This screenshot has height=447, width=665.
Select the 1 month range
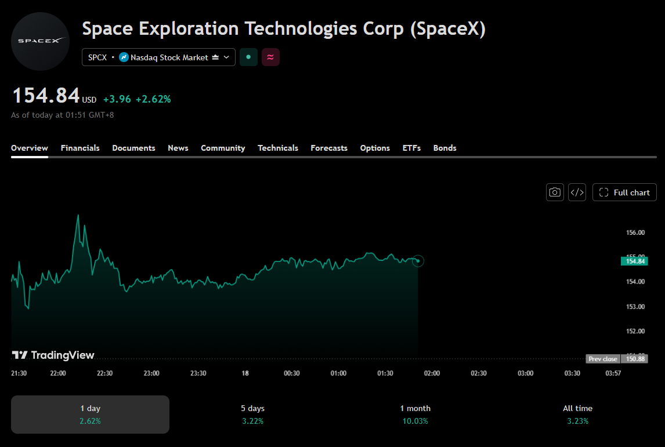pyautogui.click(x=415, y=415)
